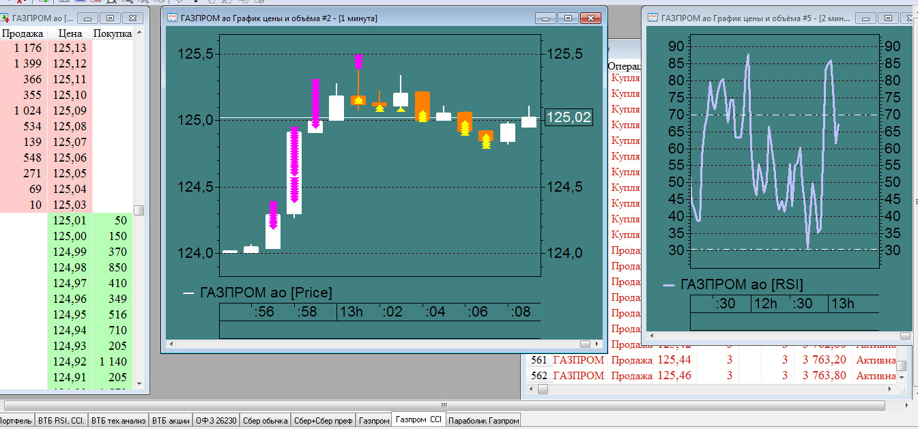Open the order book window title icon
This screenshot has width=918, height=429.
5,18
